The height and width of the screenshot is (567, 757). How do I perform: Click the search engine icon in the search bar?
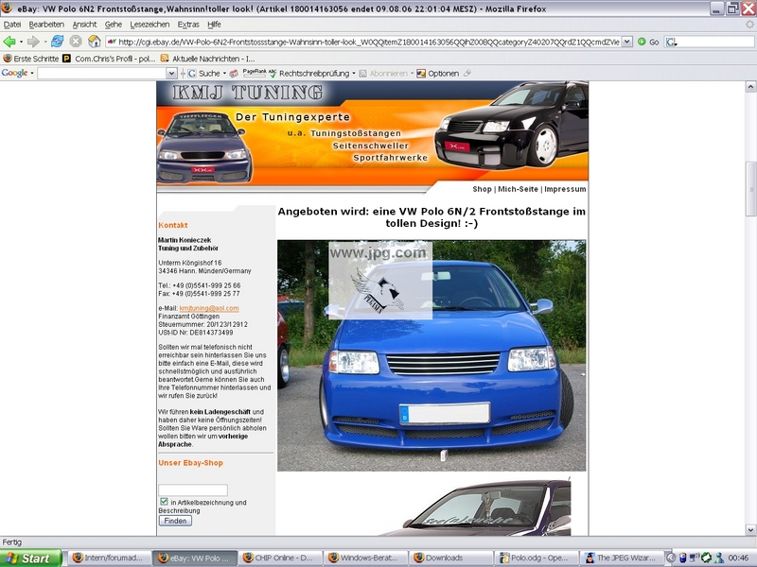[671, 42]
